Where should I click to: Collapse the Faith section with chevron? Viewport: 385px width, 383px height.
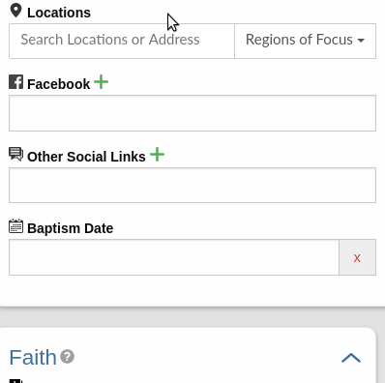pyautogui.click(x=351, y=358)
